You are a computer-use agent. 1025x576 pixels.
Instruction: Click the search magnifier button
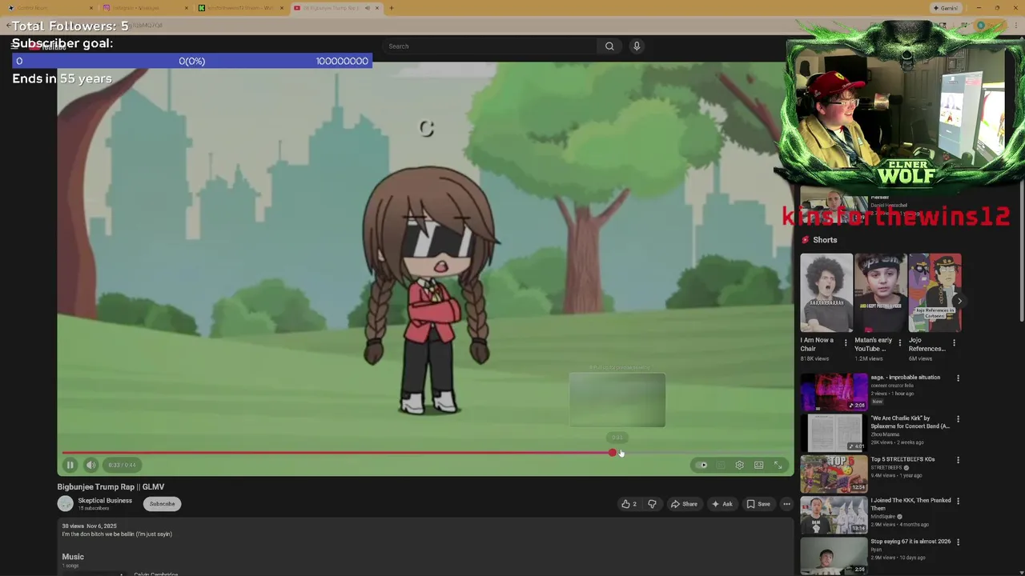click(x=609, y=46)
